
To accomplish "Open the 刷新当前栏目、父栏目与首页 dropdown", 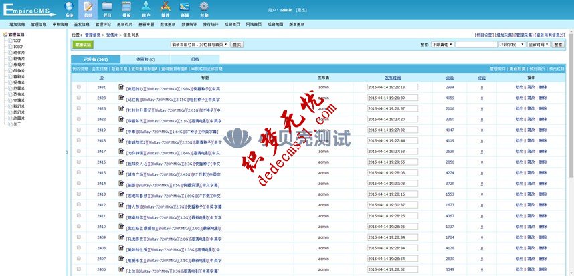I will coord(200,44).
